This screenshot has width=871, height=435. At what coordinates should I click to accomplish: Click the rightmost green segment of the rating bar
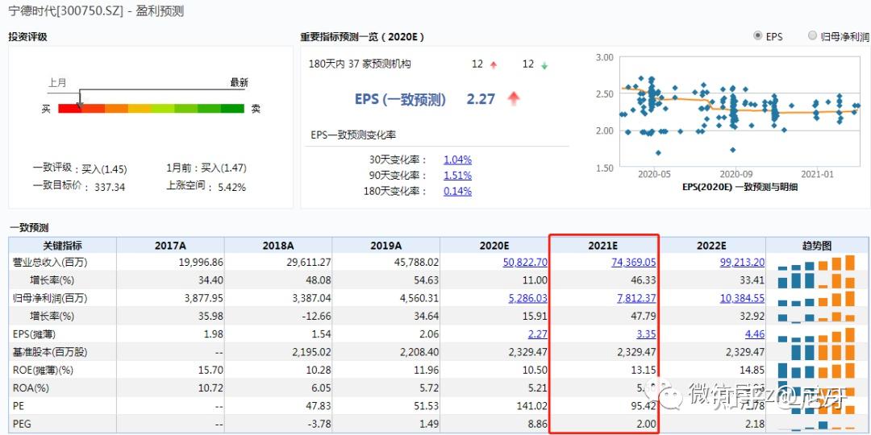point(232,108)
